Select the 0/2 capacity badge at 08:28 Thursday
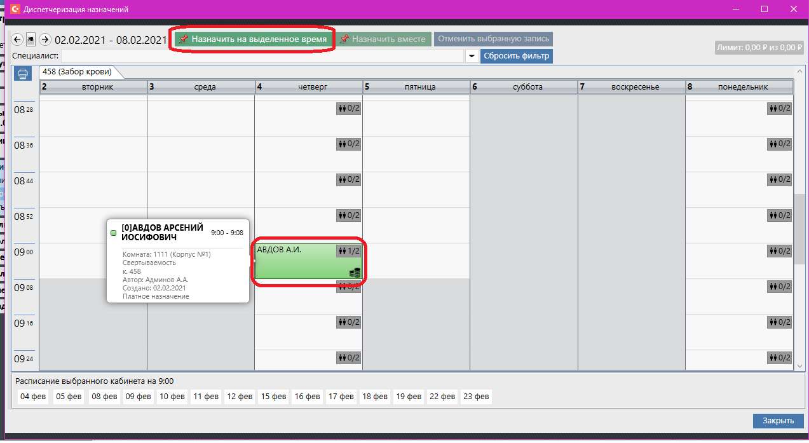 349,109
